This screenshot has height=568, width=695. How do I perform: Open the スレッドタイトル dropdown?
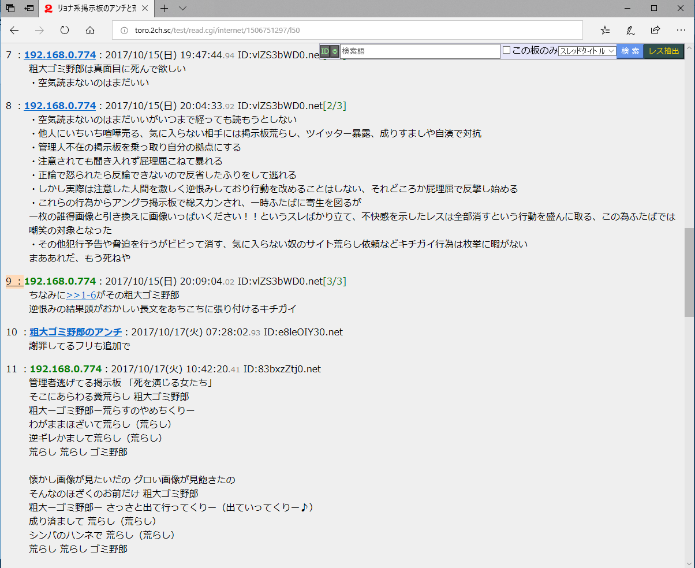coord(587,51)
